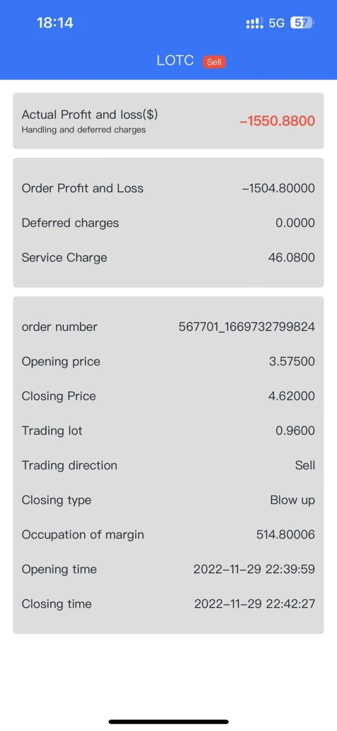The image size is (337, 731).
Task: Tap the Opening price value 3.57500
Action: click(x=292, y=361)
